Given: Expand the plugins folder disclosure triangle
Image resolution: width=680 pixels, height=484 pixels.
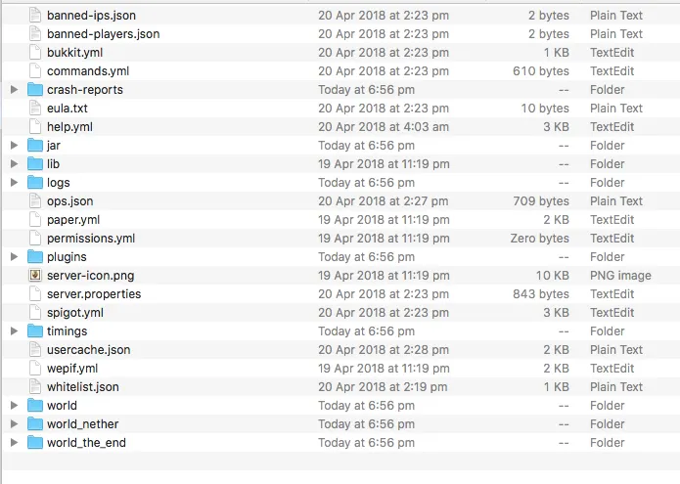Looking at the screenshot, I should pos(14,257).
